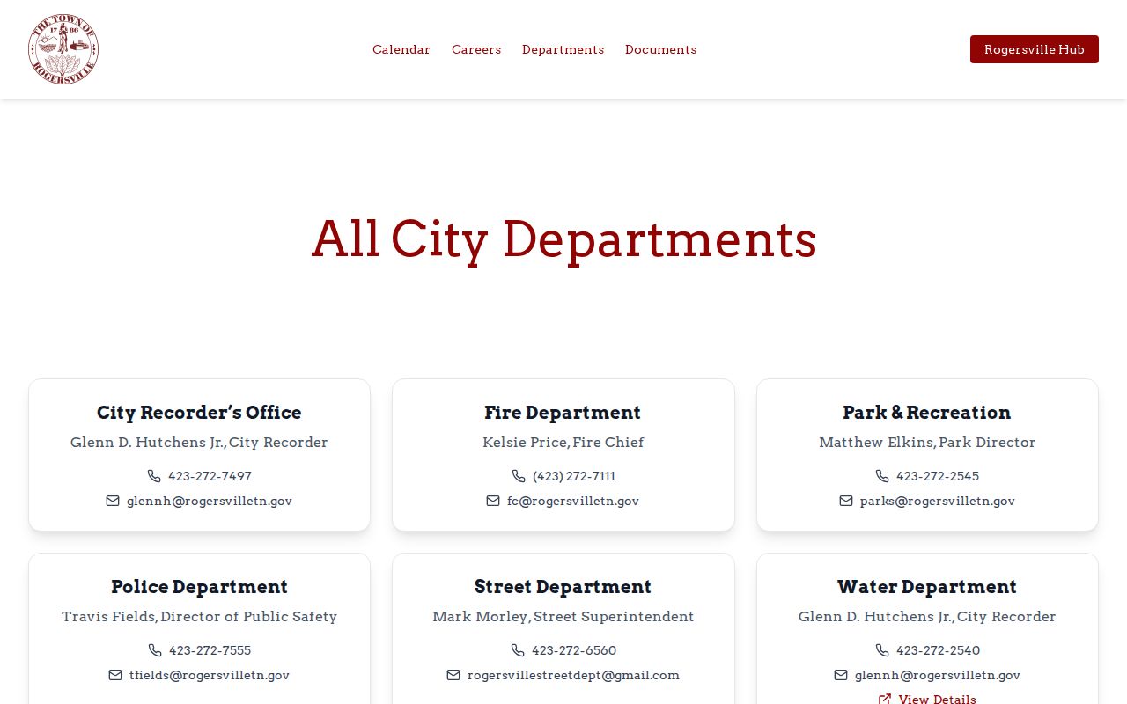Viewport: 1127px width, 704px height.
Task: Email rogersvillestreetdept@gmail.com
Action: click(573, 675)
